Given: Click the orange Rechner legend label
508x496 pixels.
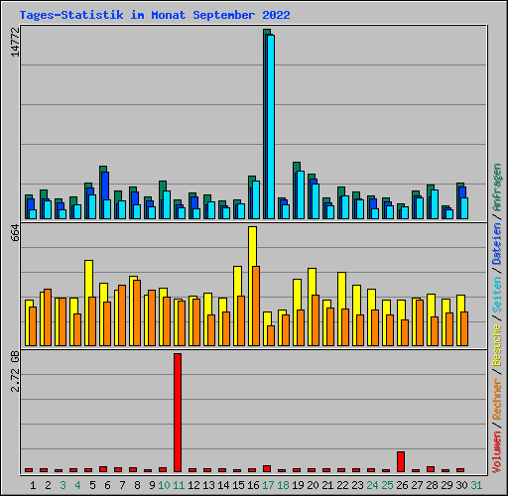Looking at the screenshot, I should (x=497, y=399).
